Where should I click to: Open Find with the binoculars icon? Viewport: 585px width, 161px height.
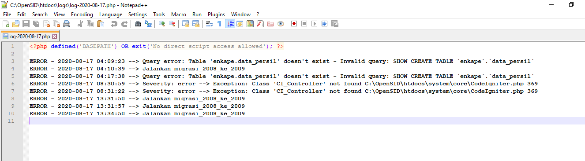click(138, 24)
